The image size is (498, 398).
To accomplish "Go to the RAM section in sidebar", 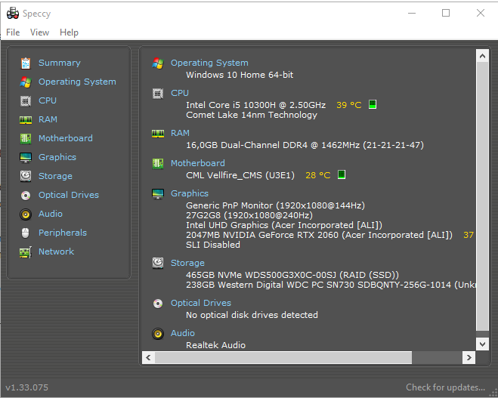I will (48, 119).
